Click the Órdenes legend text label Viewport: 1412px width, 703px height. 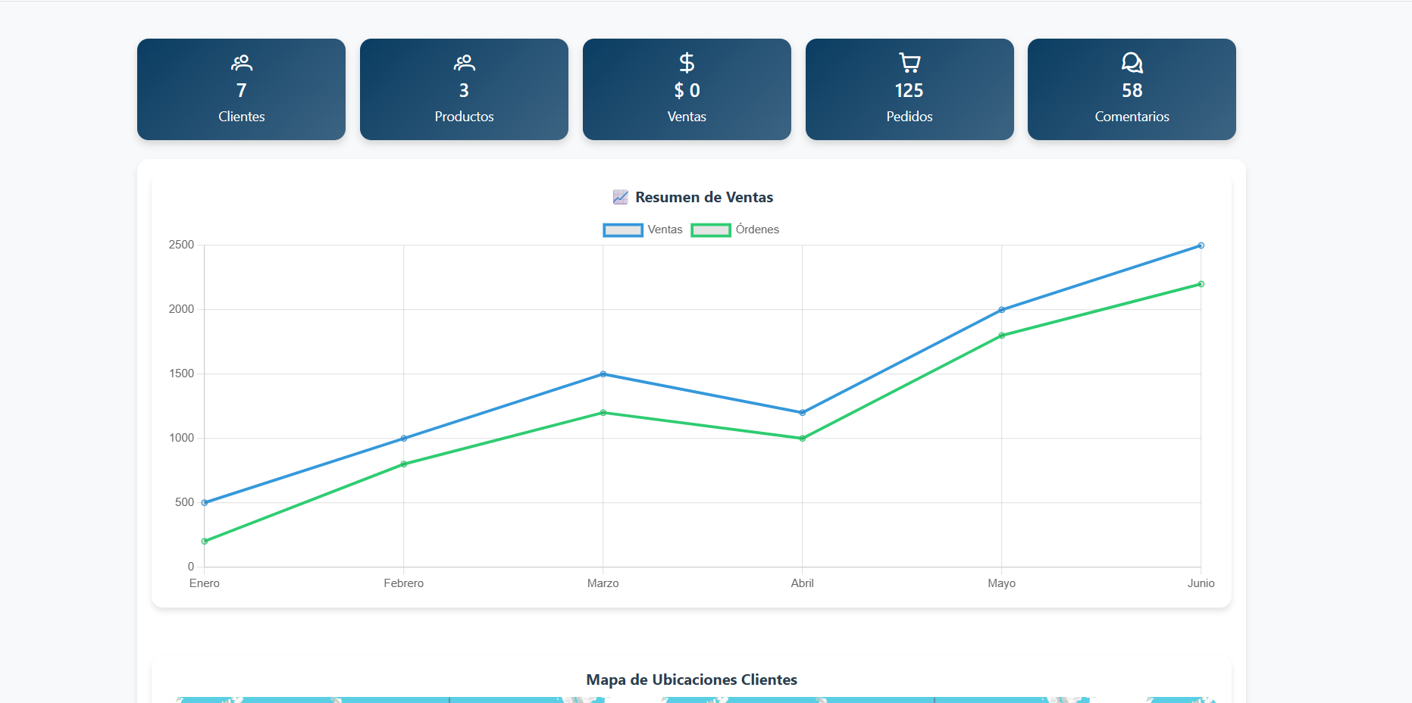point(757,230)
